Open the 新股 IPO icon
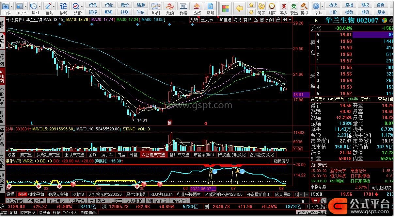This screenshot has height=217, width=395. coord(211,7)
